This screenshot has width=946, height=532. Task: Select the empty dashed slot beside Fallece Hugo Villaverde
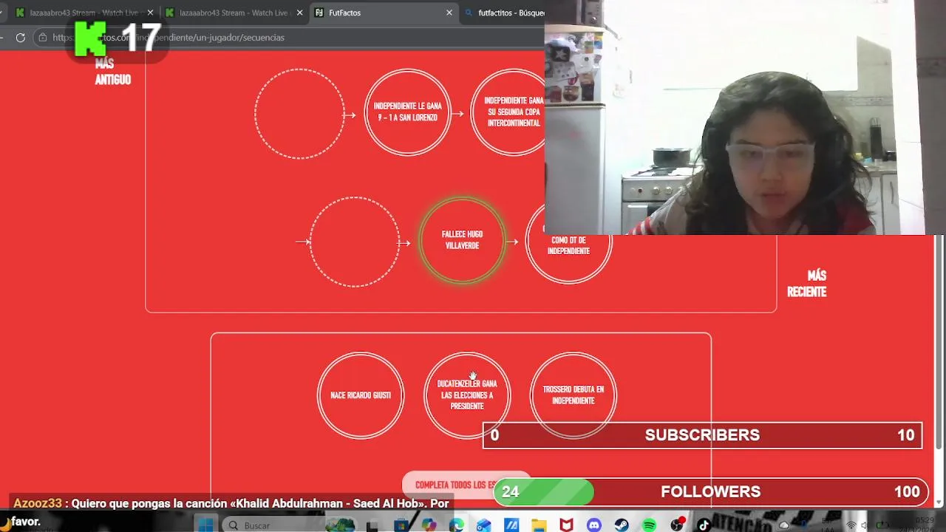355,242
